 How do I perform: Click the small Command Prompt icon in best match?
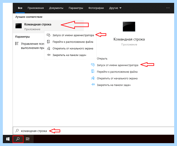(x=19, y=26)
